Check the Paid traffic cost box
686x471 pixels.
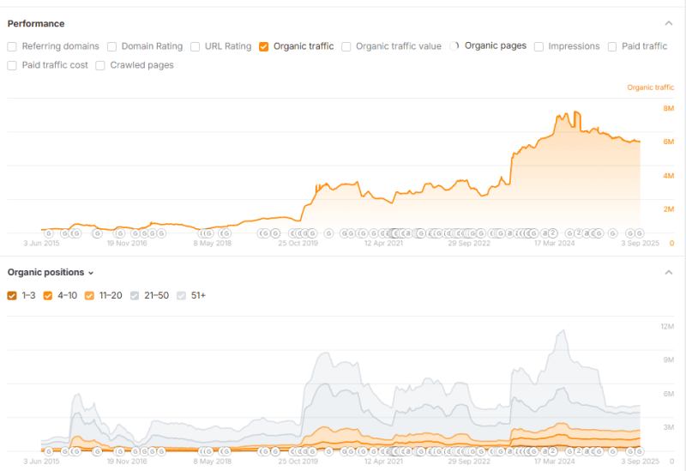point(12,65)
